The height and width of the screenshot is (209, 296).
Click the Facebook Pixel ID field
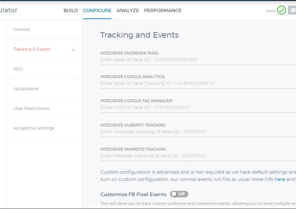click(x=197, y=60)
